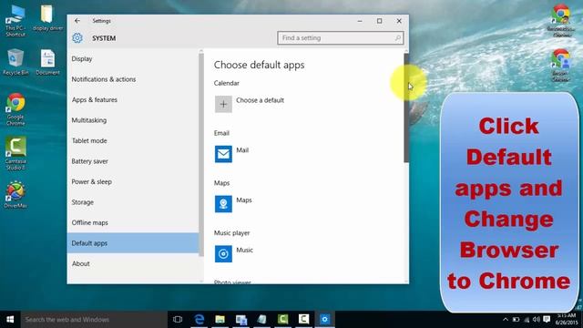Screen dimensions: 583x328
Task: Select Notifications & actions in the sidebar
Action: [133, 79]
